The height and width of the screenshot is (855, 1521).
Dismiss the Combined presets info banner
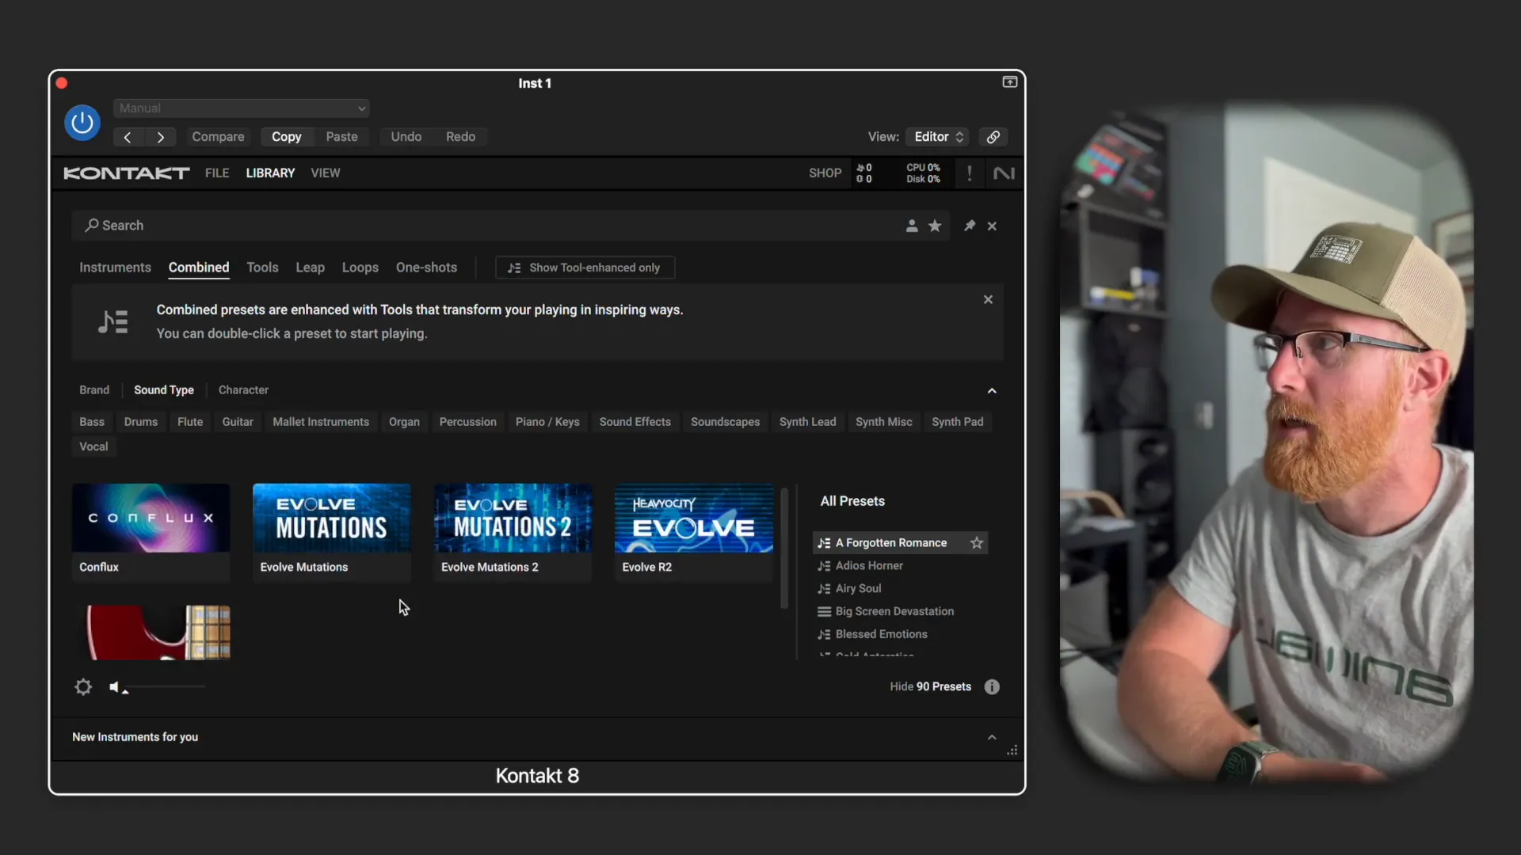coord(988,300)
